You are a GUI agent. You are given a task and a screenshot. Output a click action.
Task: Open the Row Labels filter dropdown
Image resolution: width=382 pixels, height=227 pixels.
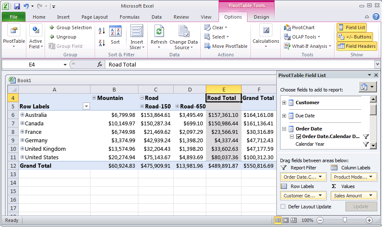click(86, 106)
